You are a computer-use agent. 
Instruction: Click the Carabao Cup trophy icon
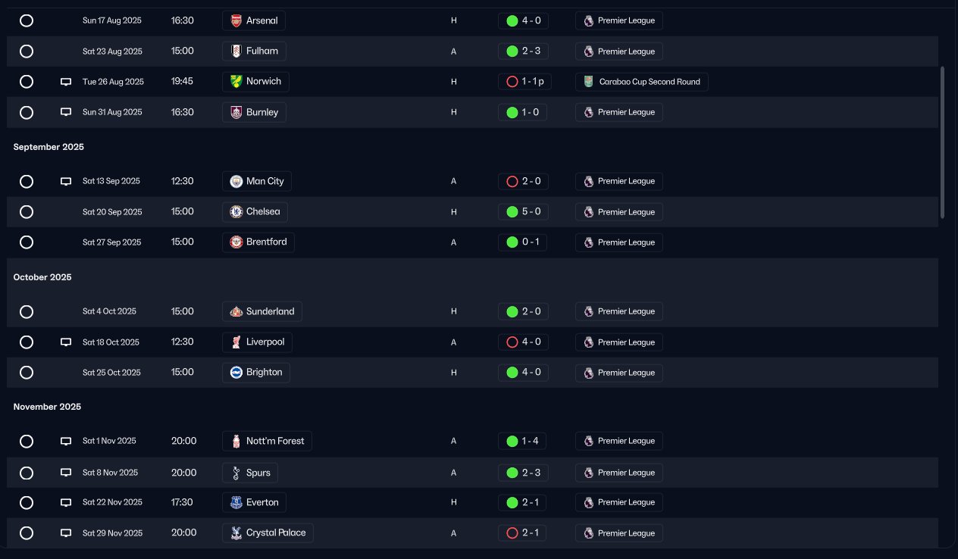589,82
